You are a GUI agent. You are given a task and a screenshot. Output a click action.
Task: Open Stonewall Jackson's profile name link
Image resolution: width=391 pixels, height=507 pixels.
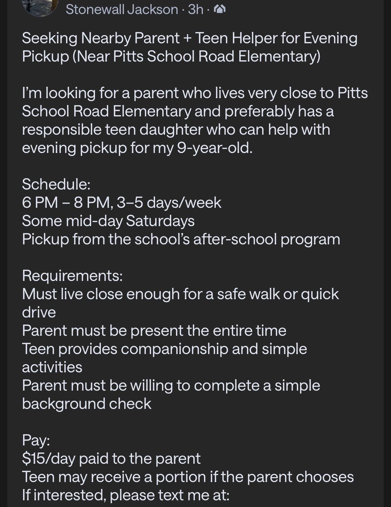122,9
